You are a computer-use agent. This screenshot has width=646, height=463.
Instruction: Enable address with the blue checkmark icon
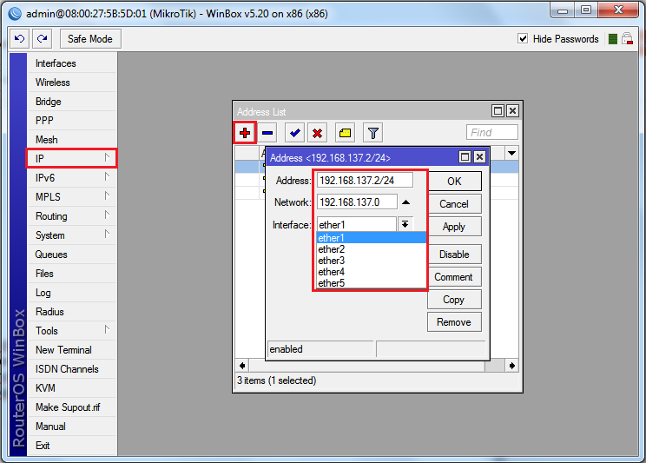(x=295, y=133)
